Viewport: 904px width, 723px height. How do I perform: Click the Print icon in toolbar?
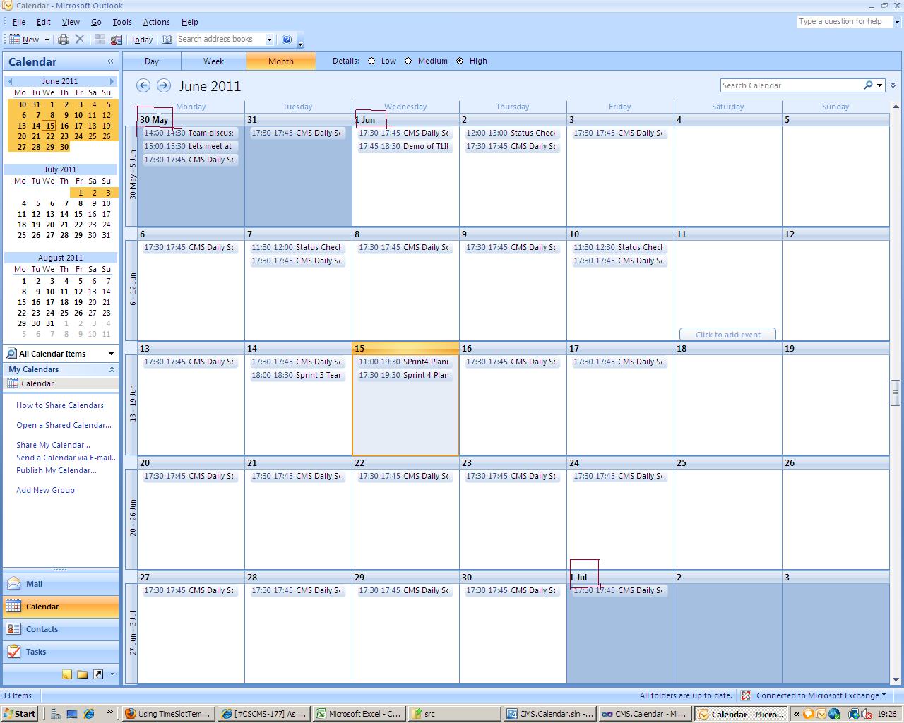pyautogui.click(x=64, y=40)
